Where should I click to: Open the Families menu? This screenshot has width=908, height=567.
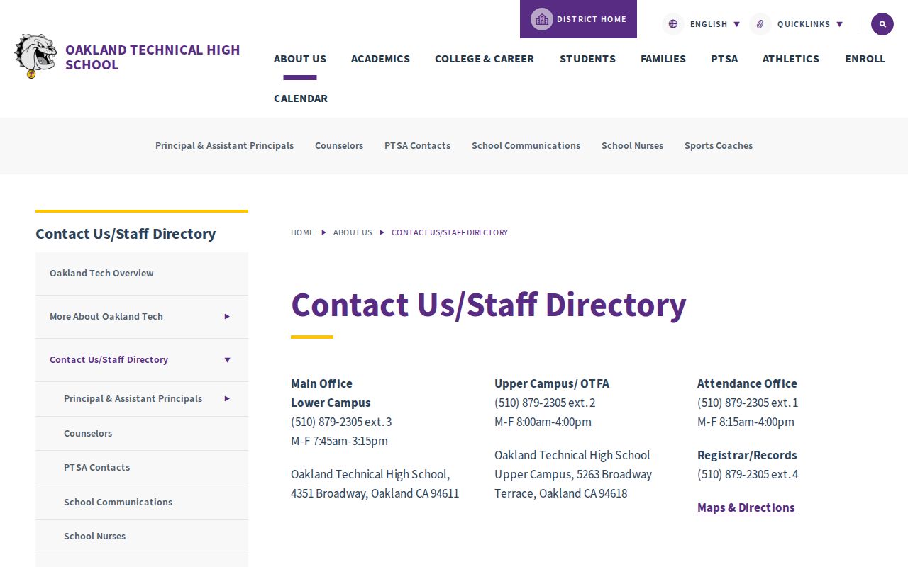(x=663, y=59)
